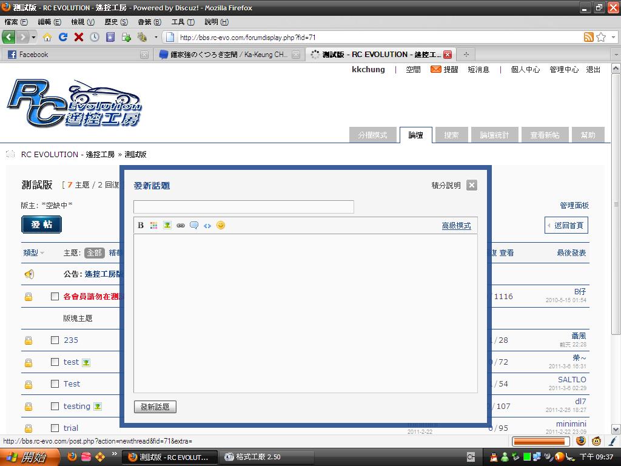The width and height of the screenshot is (621, 466).
Task: Open the text color palette icon
Action: (154, 225)
